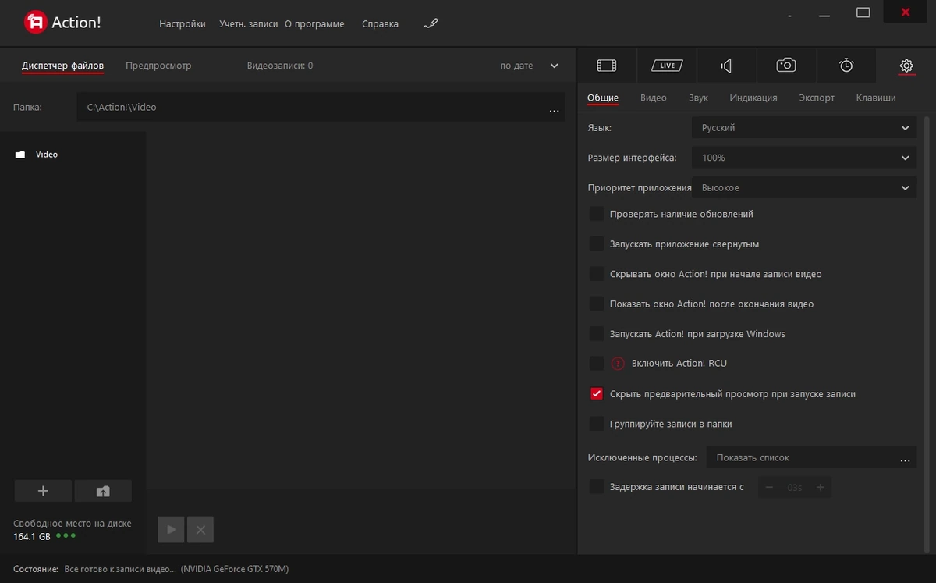Switch to the Видео settings tab

point(654,98)
